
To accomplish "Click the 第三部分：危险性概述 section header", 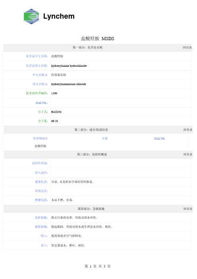I will point(92,154).
